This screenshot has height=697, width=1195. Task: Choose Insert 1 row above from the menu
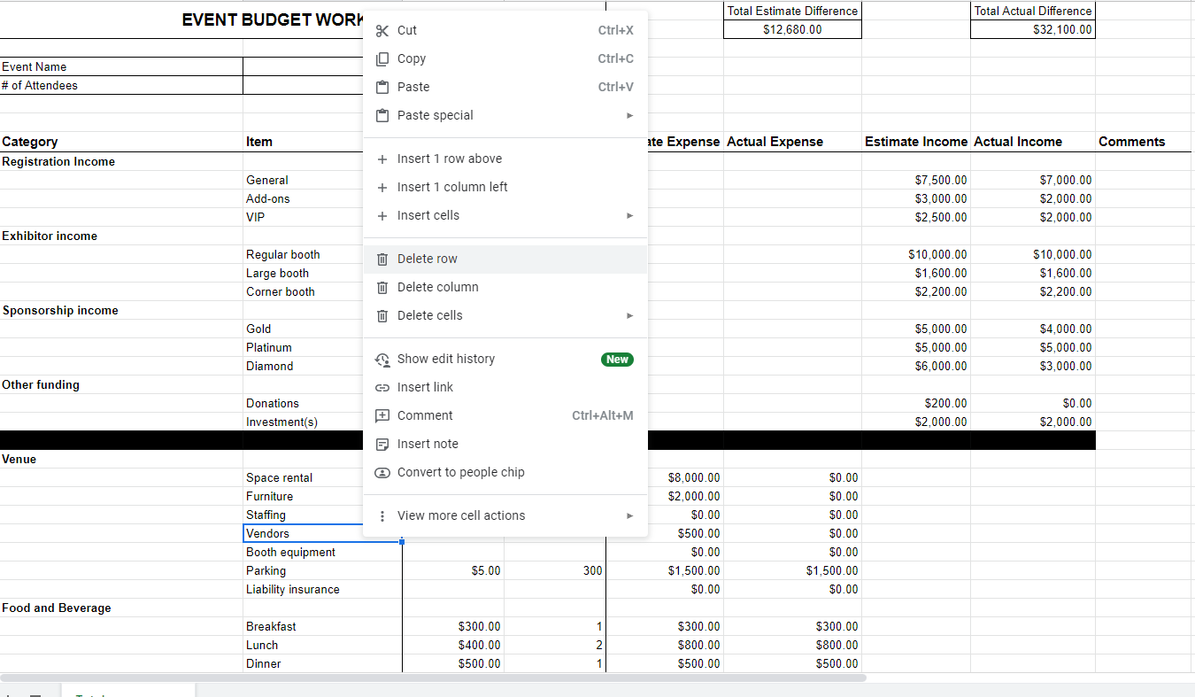click(450, 159)
